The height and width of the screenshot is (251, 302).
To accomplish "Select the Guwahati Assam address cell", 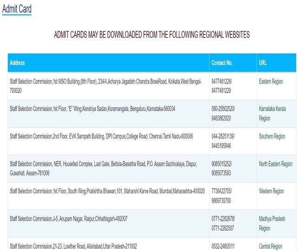I will click(x=108, y=169).
